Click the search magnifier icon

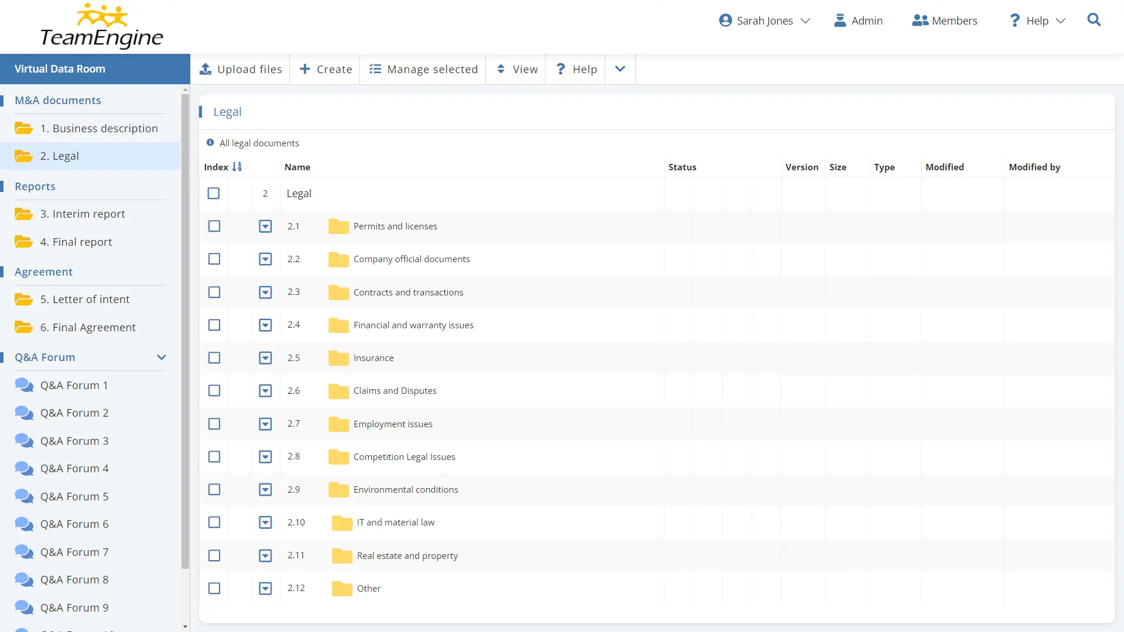tap(1094, 20)
